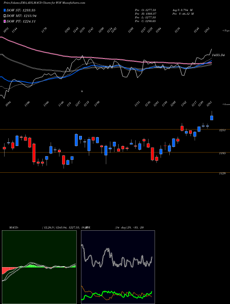Image resolution: width=230 pixels, height=304 pixels.
Task: Select the 'DOW PT: 1224.11' legend text
Action: [x=21, y=22]
